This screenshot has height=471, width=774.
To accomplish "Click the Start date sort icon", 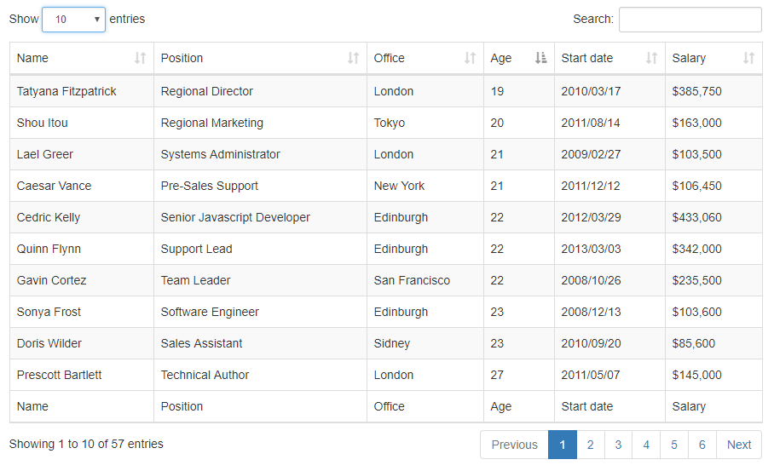I will (x=651, y=58).
